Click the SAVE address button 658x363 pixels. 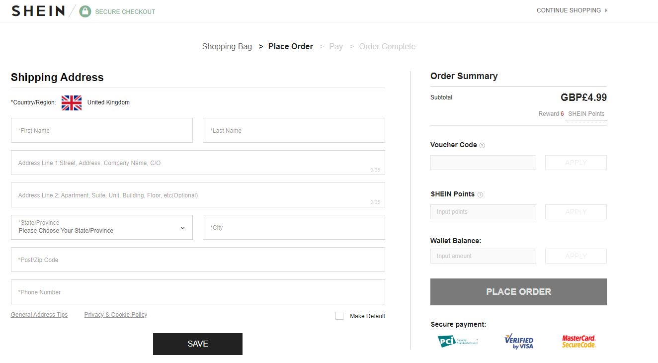(x=198, y=344)
